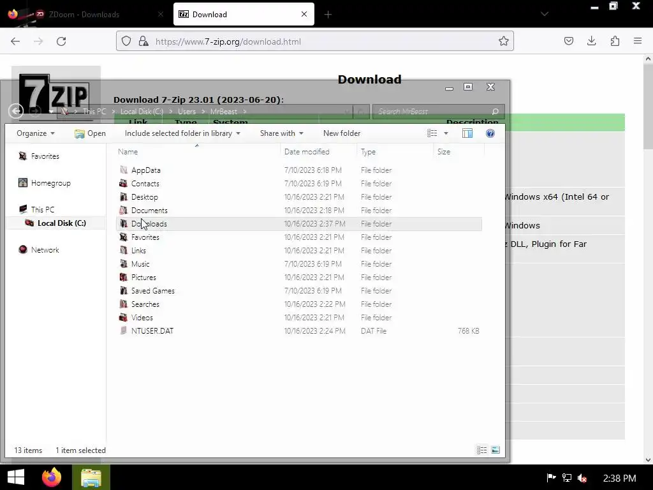The height and width of the screenshot is (490, 653).
Task: Click the Explorer back arrow button
Action: tap(16, 111)
